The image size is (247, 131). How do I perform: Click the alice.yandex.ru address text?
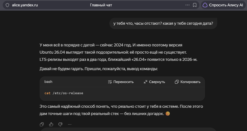tap(25, 5)
